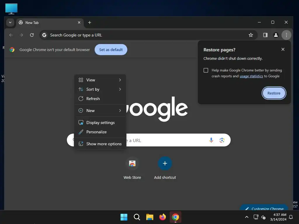Image resolution: width=299 pixels, height=224 pixels.
Task: Open the network status tray icon
Action: coord(256,217)
